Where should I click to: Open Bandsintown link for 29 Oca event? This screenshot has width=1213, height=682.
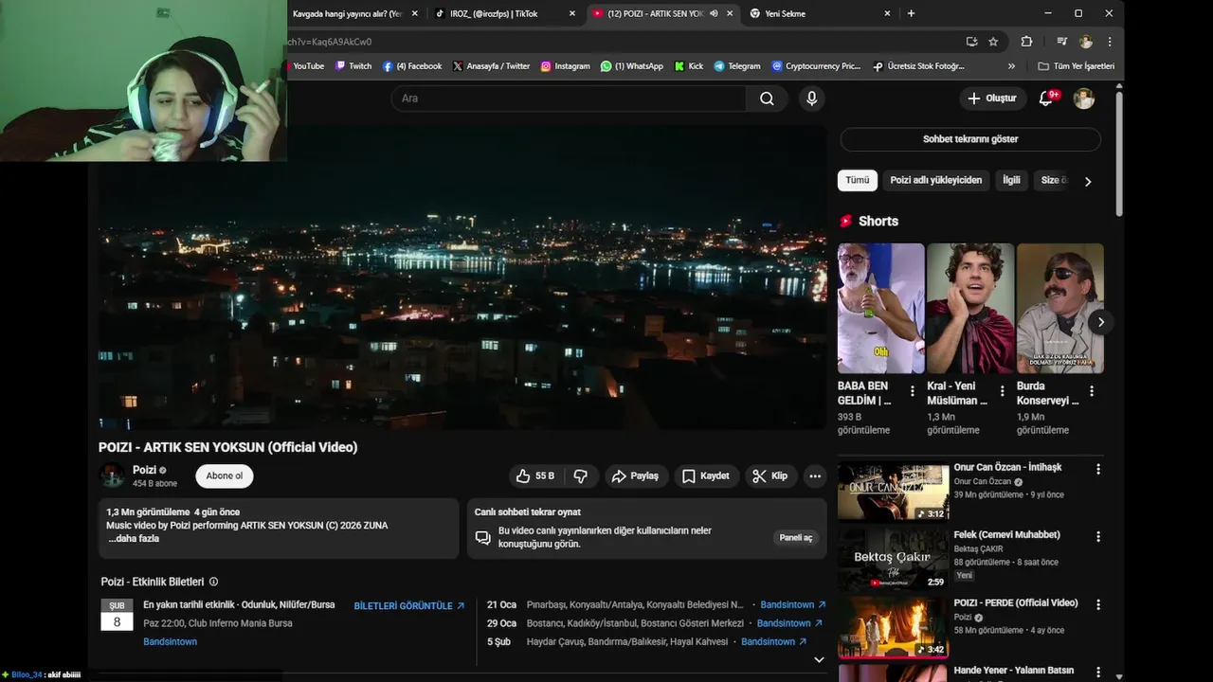point(790,623)
